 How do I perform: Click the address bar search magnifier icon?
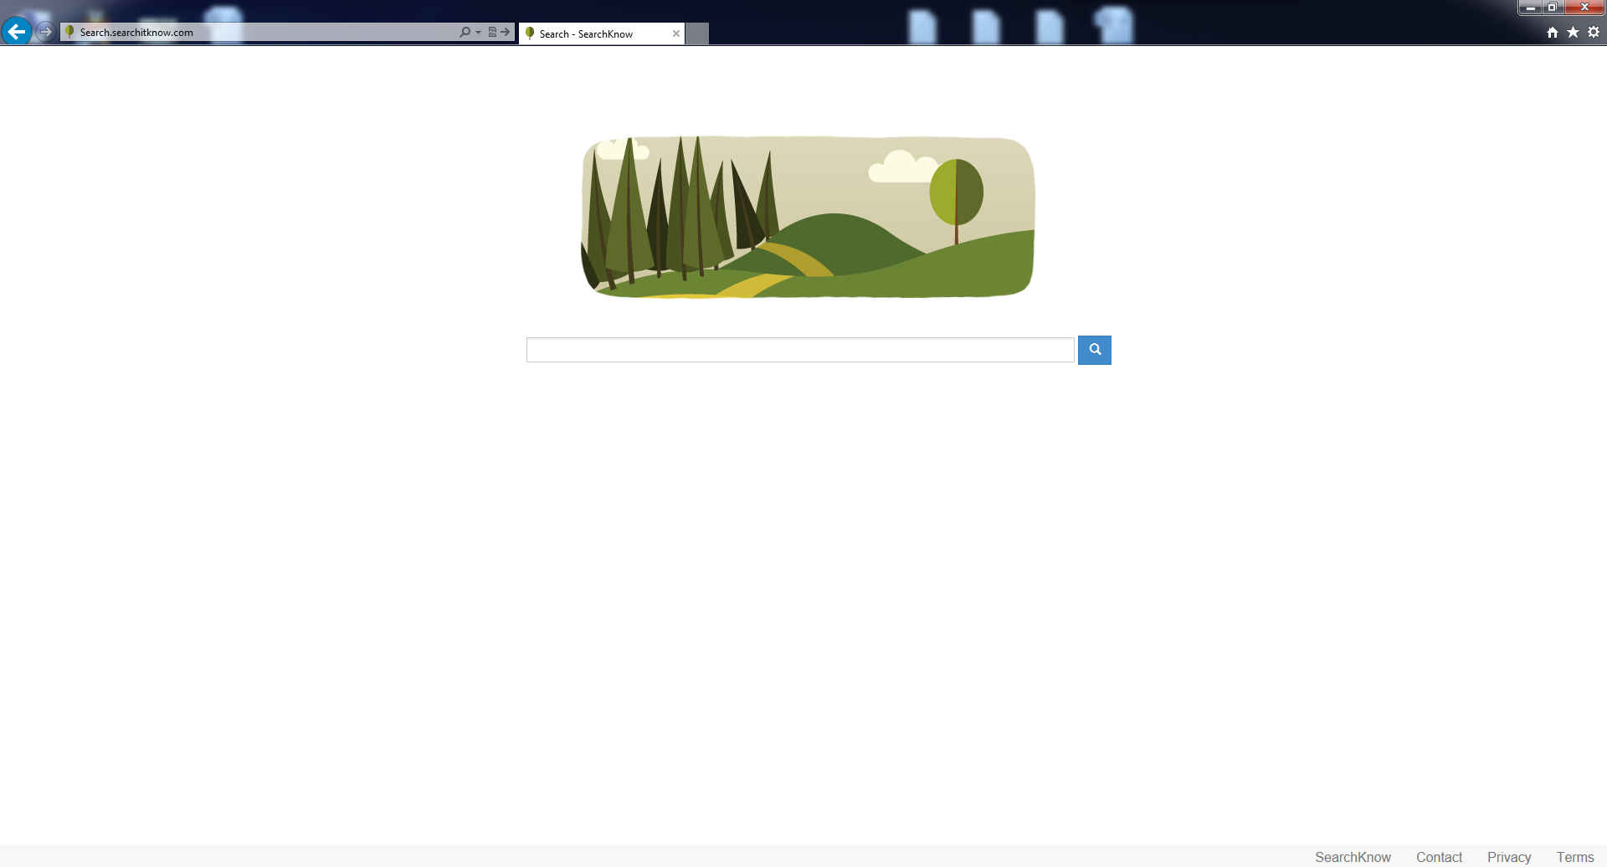(x=465, y=32)
